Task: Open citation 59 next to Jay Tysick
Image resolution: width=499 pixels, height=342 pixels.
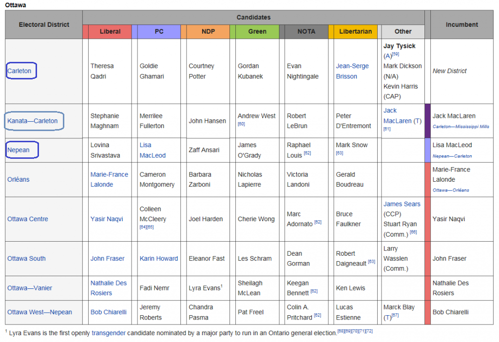Action: [395, 54]
